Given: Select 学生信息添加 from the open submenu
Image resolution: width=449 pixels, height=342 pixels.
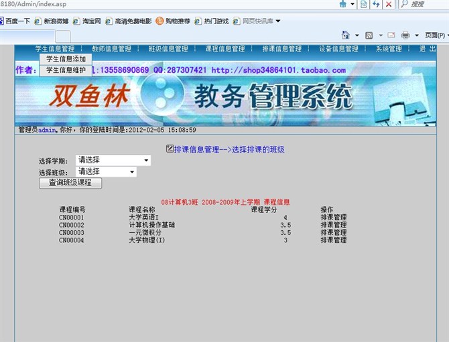Looking at the screenshot, I should pyautogui.click(x=66, y=59).
